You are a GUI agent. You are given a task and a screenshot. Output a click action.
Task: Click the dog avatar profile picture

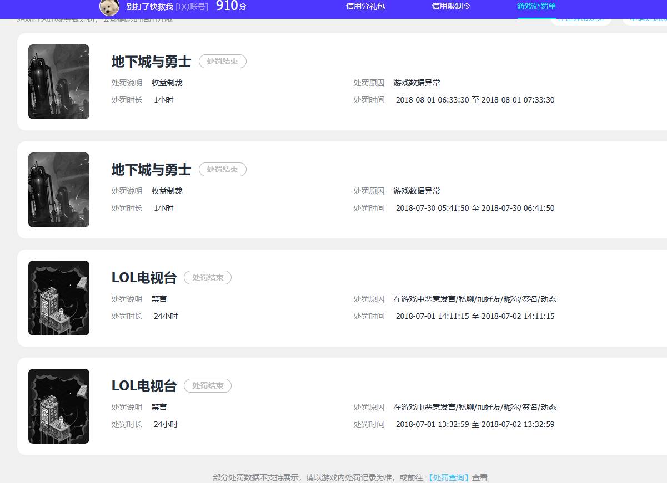click(x=109, y=8)
